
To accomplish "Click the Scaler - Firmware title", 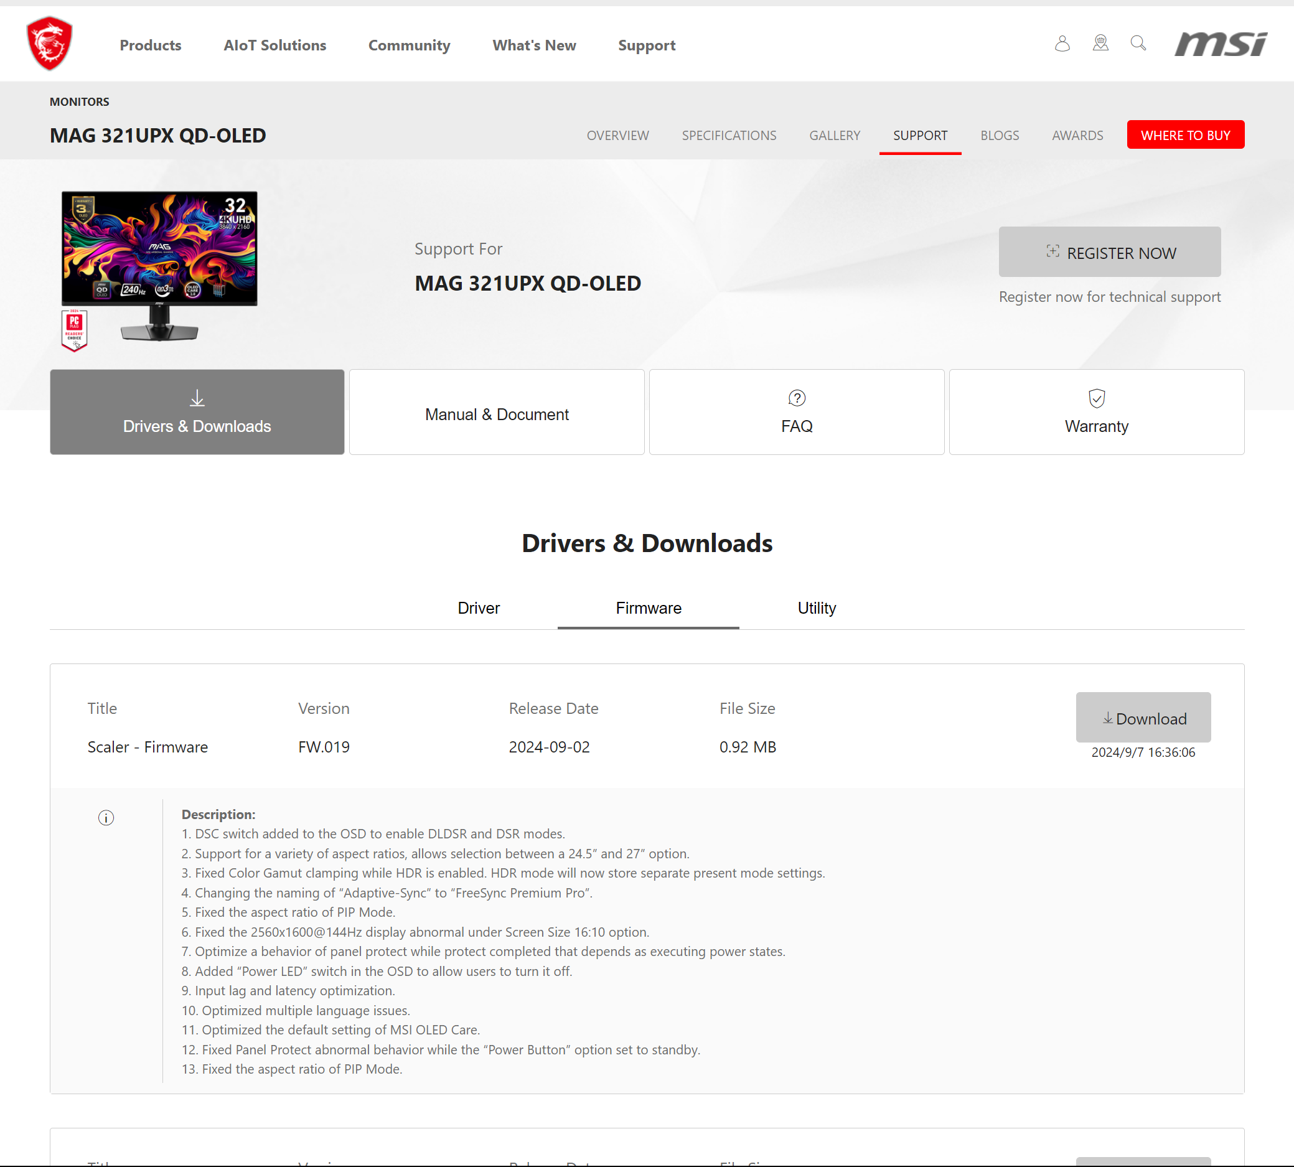I will [x=148, y=747].
